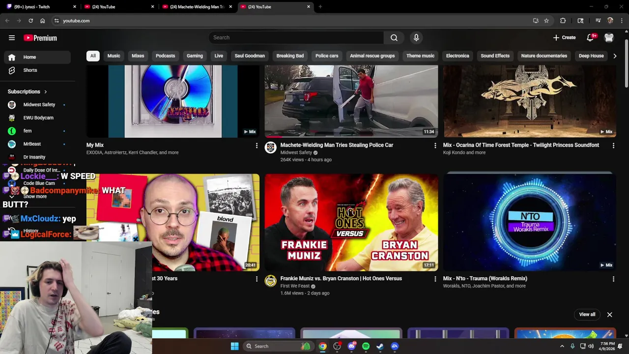This screenshot has height=354, width=629.
Task: Open the browser media controls icon
Action: point(598,21)
